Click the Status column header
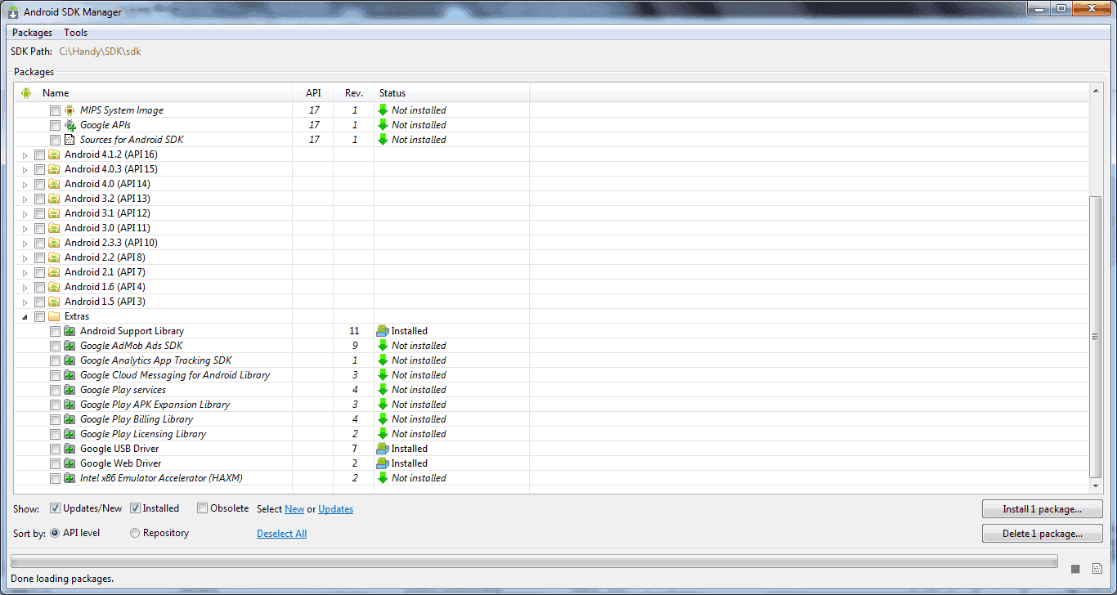Screen dimensions: 1117x595 (x=452, y=93)
